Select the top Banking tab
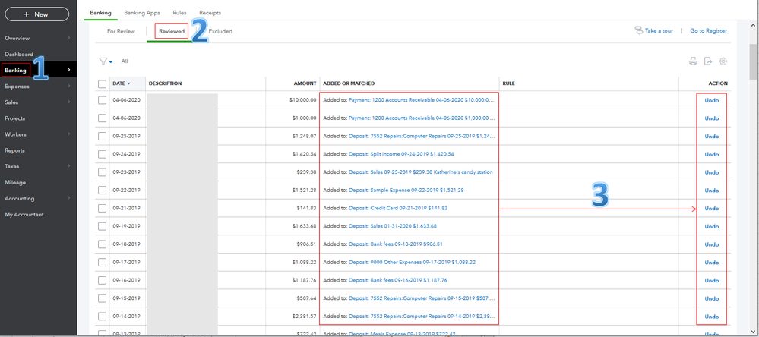Image resolution: width=759 pixels, height=337 pixels. point(101,13)
